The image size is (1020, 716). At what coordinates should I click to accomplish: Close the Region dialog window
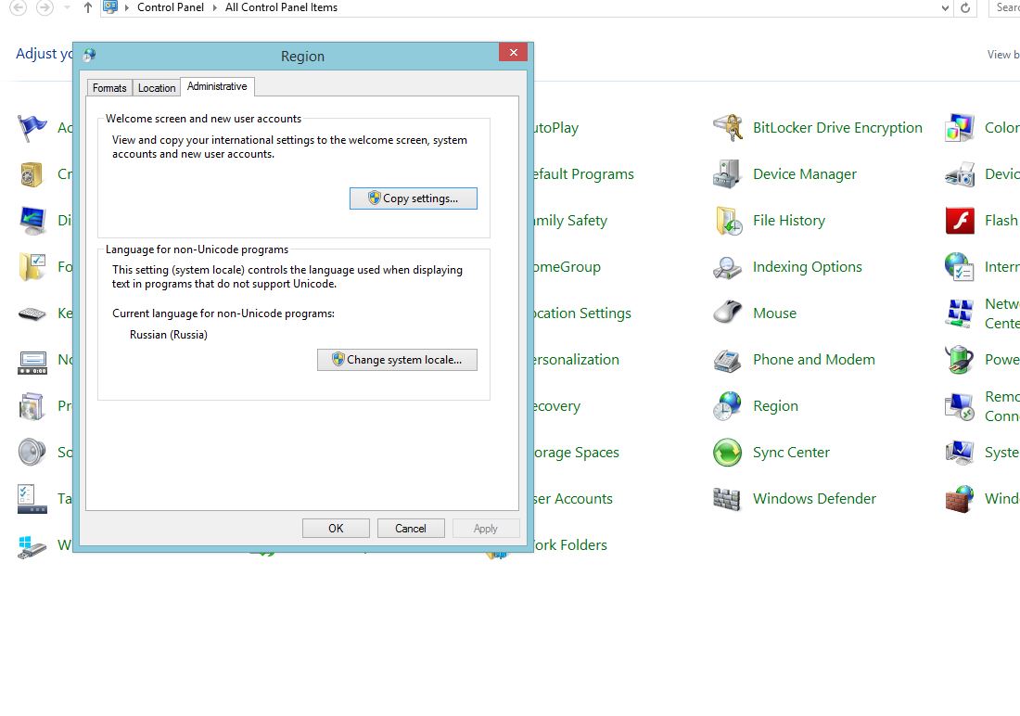click(514, 53)
